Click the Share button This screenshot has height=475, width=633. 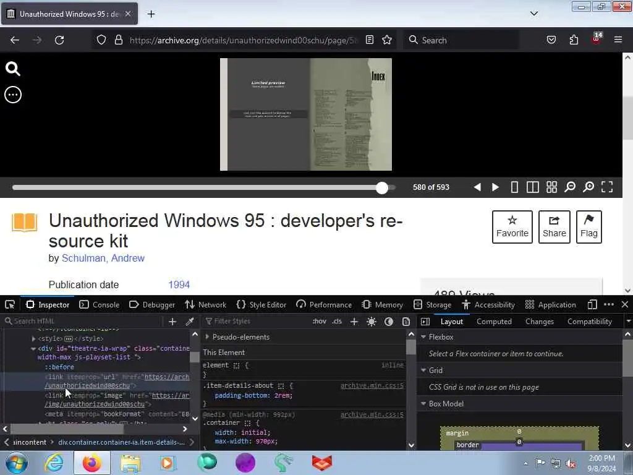(x=554, y=227)
